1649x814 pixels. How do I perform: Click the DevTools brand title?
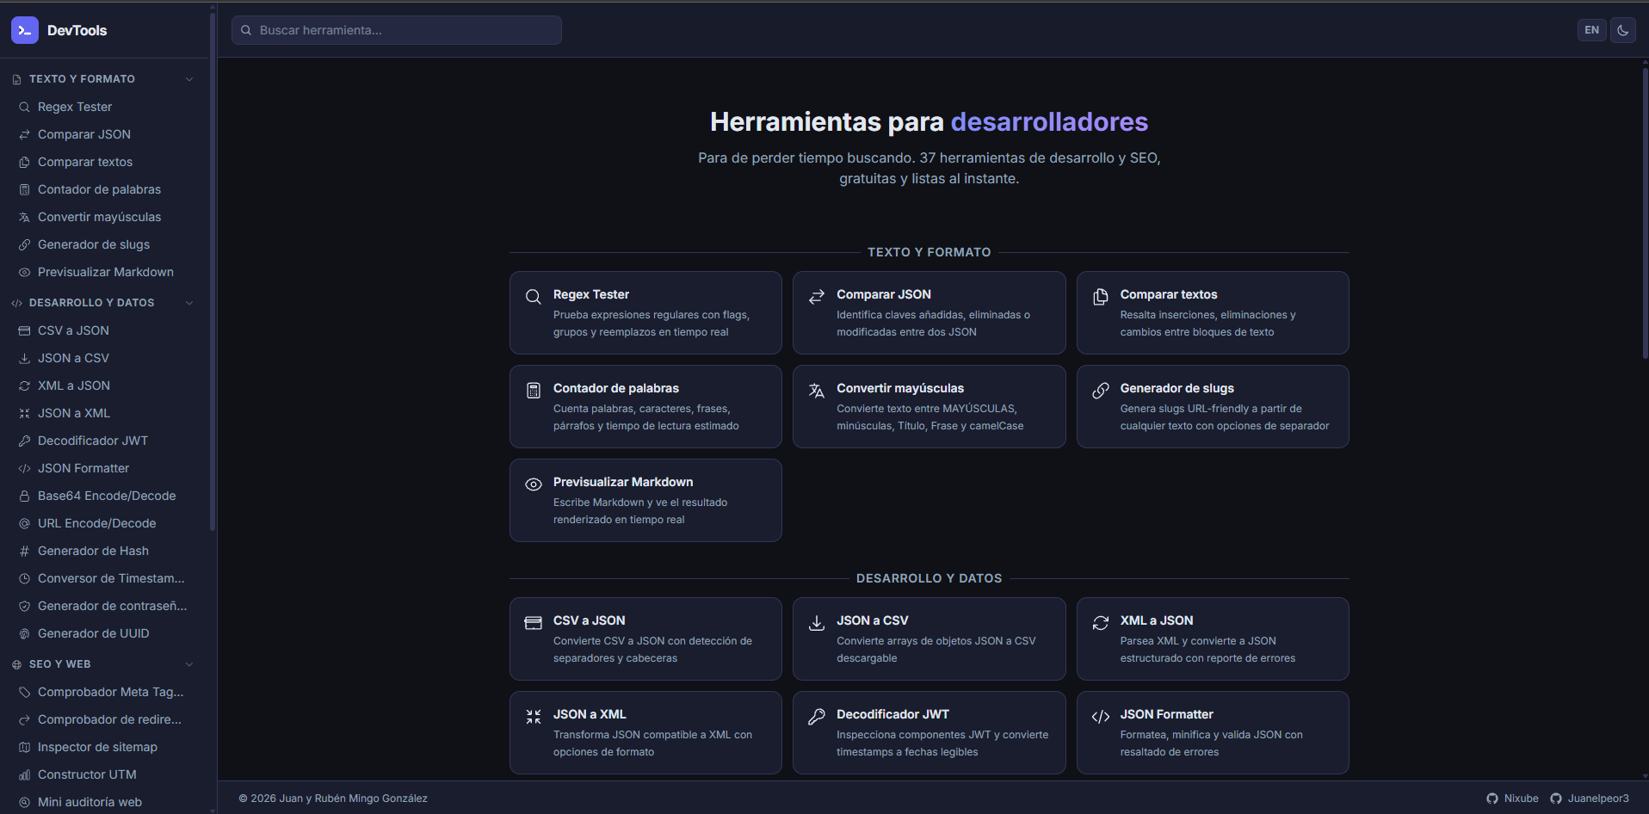point(77,30)
